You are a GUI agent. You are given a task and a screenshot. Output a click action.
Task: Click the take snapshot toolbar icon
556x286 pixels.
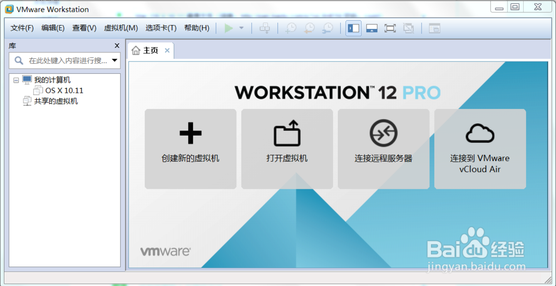point(291,28)
